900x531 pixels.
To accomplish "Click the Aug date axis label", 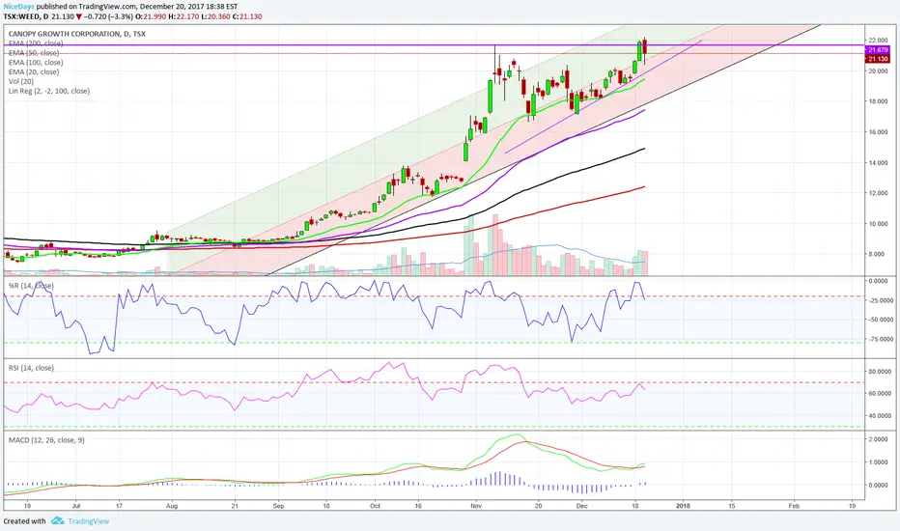I will coord(172,506).
